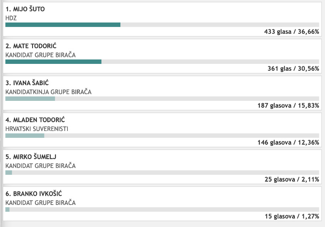
Task: Click Mladen Todorić's light teal bar
Action: [x=25, y=135]
